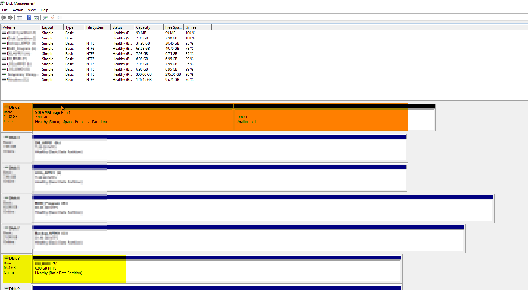Click the Forward navigation arrow icon

10,17
